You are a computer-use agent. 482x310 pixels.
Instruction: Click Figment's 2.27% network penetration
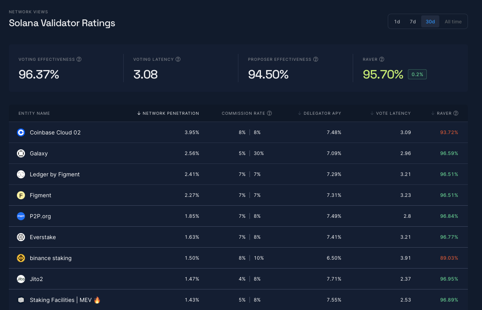192,195
